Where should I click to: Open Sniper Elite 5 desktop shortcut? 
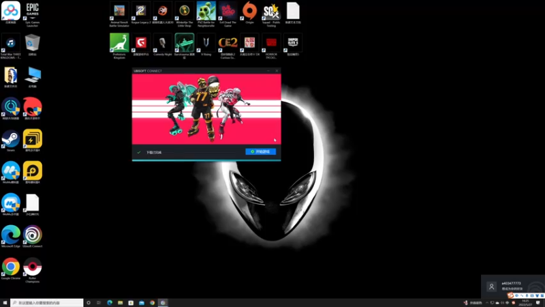tap(293, 44)
